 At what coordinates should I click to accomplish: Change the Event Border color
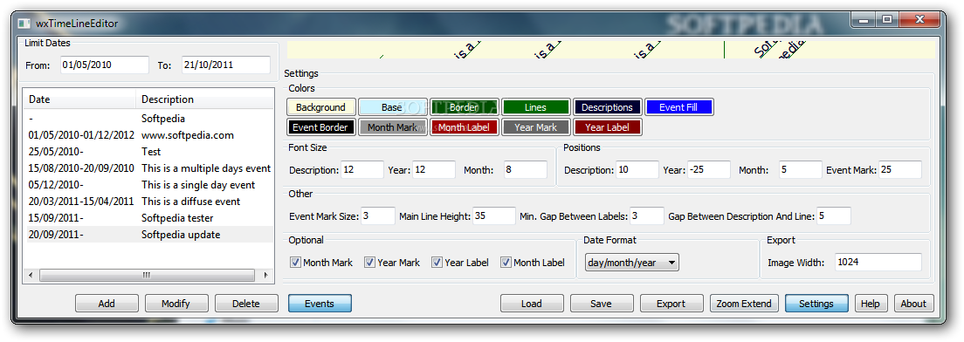(x=321, y=127)
